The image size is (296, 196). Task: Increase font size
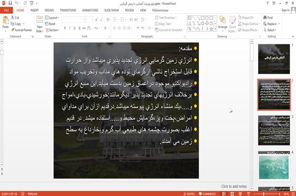click(97, 20)
